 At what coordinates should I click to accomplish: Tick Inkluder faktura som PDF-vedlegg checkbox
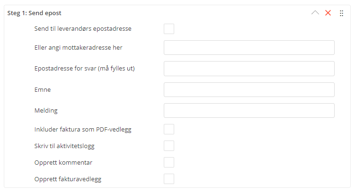tap(169, 129)
